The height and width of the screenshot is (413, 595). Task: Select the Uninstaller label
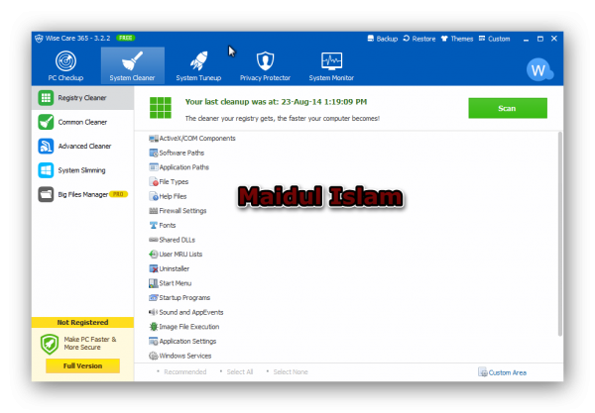coord(175,268)
